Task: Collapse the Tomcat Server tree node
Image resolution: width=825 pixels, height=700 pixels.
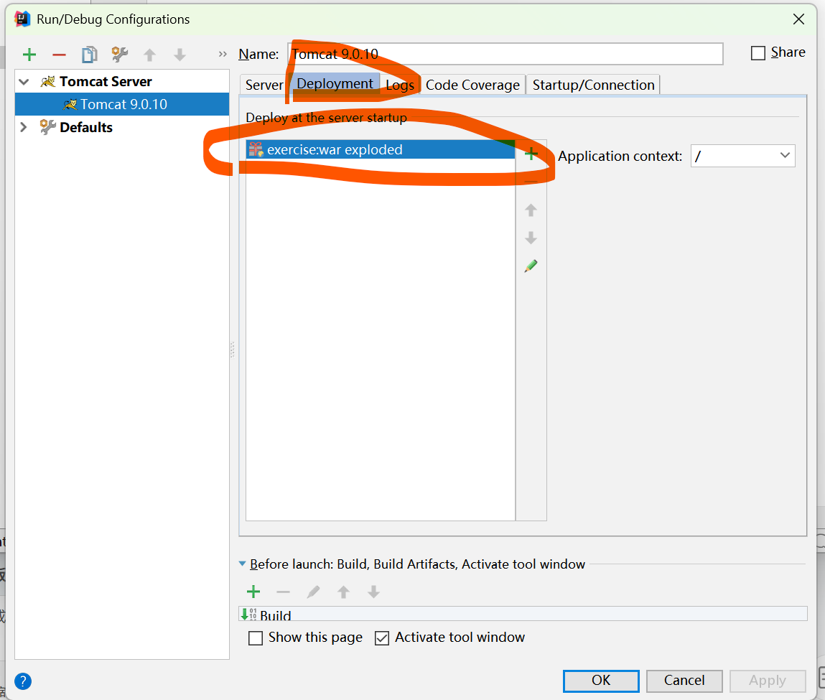Action: click(24, 82)
